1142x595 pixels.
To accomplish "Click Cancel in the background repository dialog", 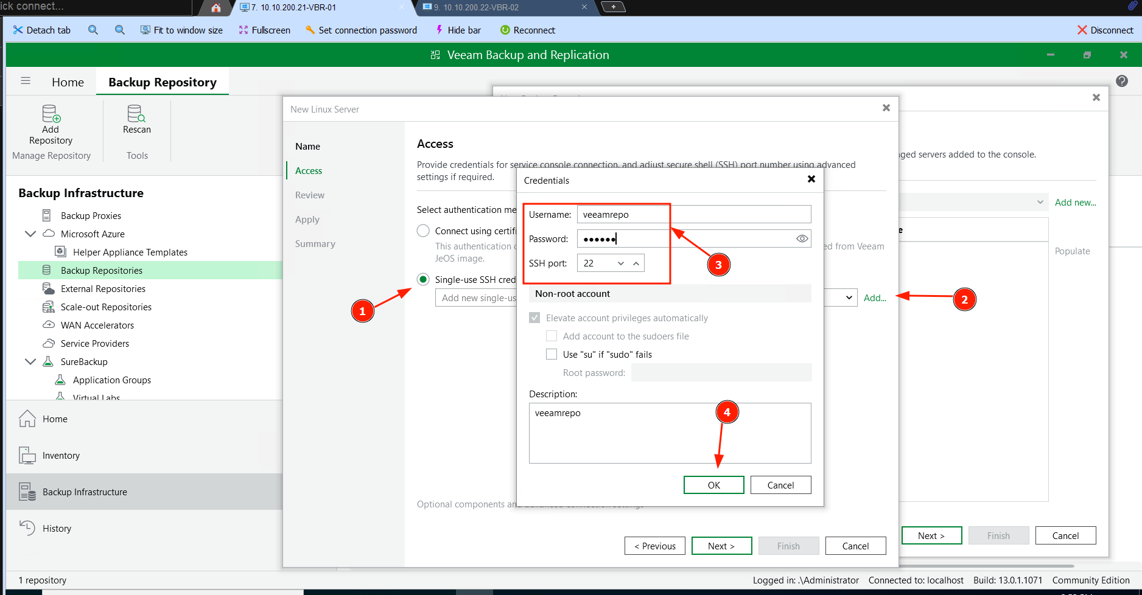I will [x=1066, y=535].
